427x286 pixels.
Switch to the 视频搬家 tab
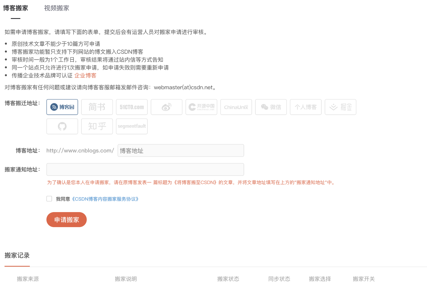(x=56, y=8)
